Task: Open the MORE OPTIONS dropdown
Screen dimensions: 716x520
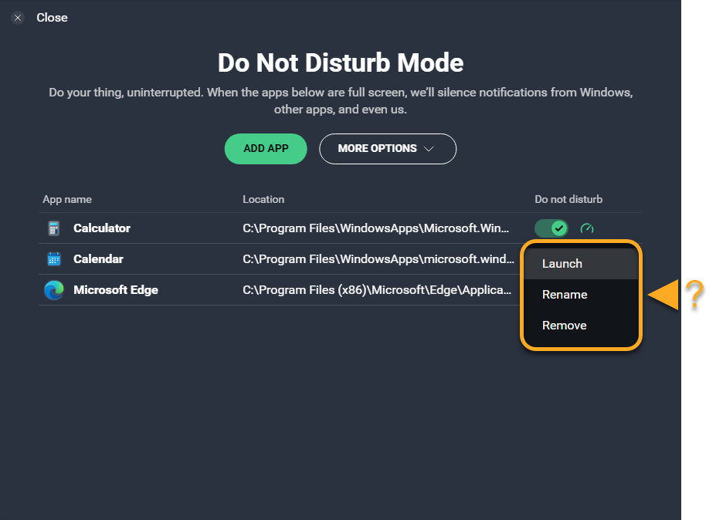Action: [387, 149]
